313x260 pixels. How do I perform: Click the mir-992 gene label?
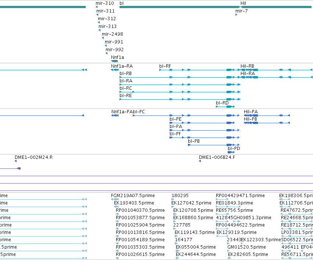coord(115,50)
